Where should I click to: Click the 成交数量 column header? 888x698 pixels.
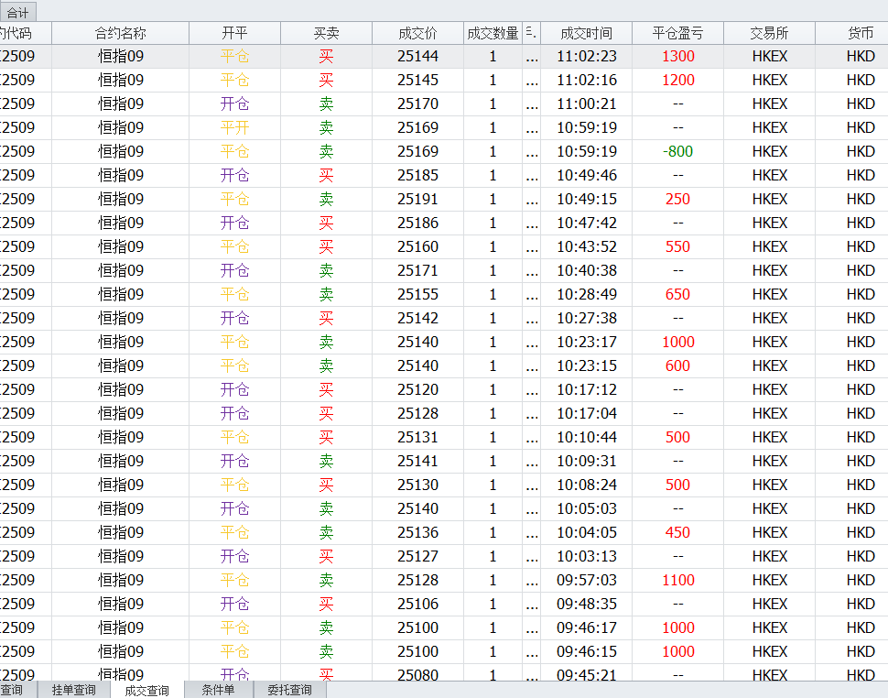tap(493, 33)
